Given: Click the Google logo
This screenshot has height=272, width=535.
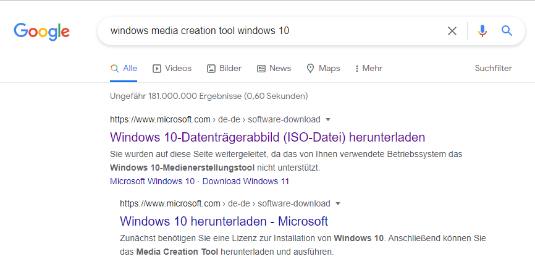Looking at the screenshot, I should point(41,31).
